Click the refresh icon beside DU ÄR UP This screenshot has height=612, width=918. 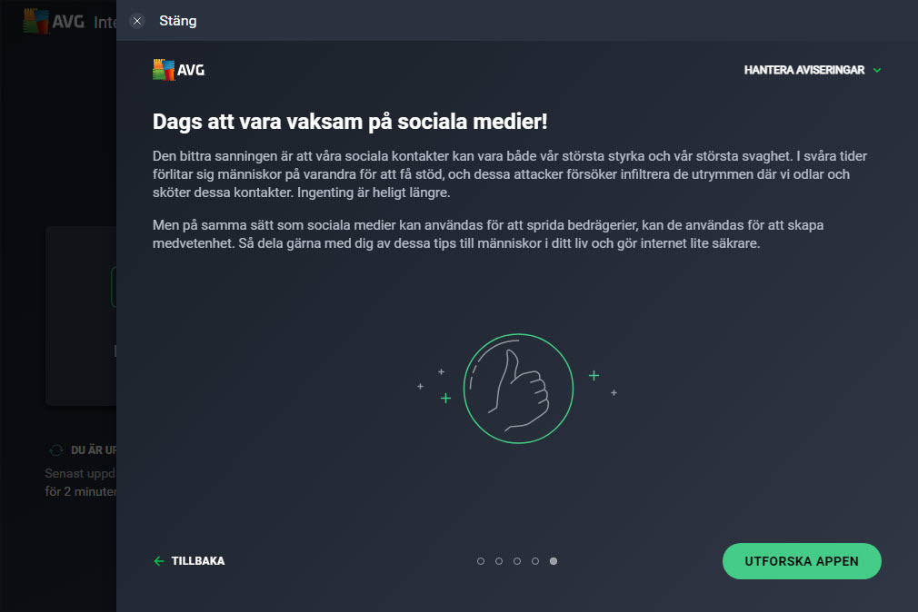[x=56, y=450]
